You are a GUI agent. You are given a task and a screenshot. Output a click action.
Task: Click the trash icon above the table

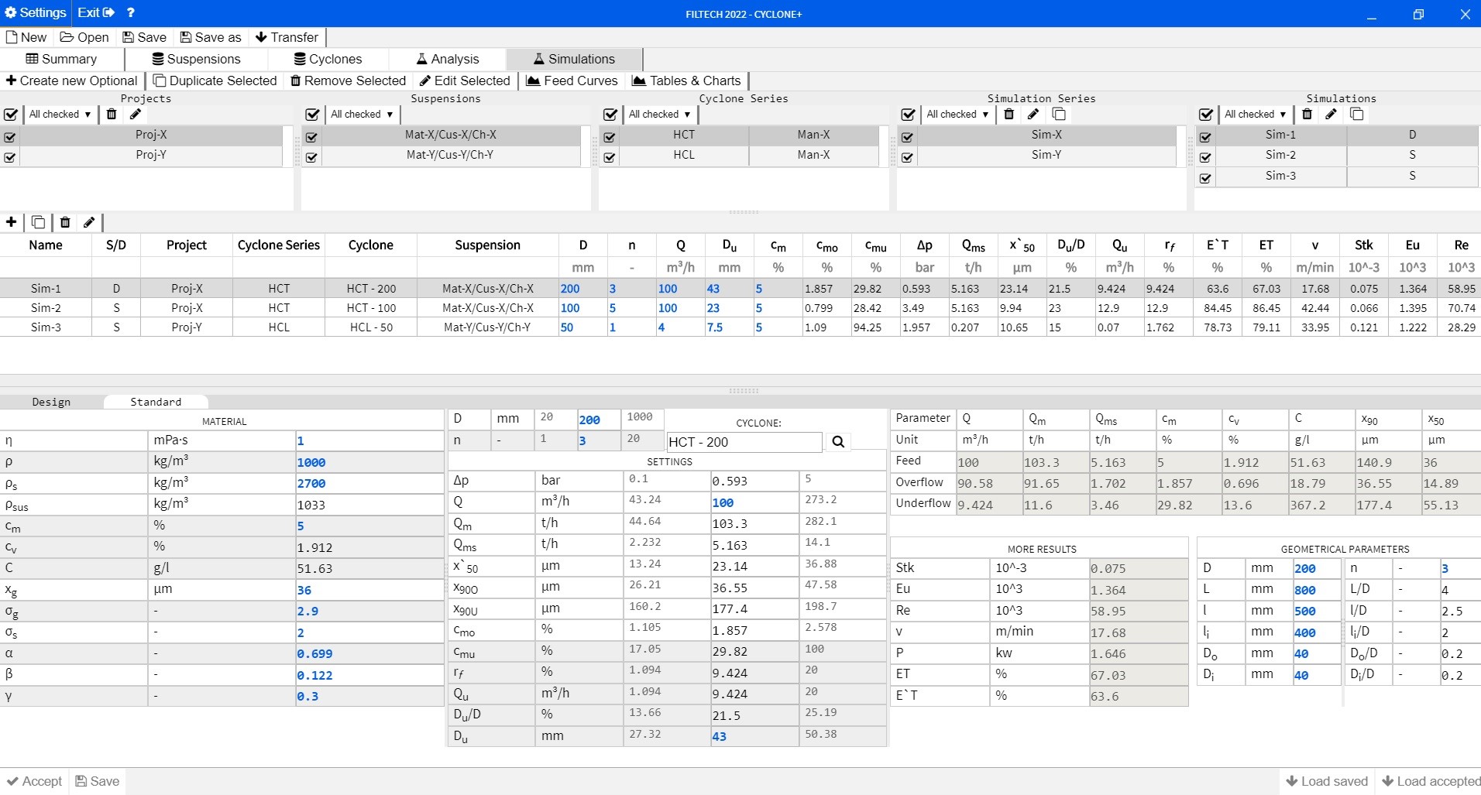pos(65,222)
